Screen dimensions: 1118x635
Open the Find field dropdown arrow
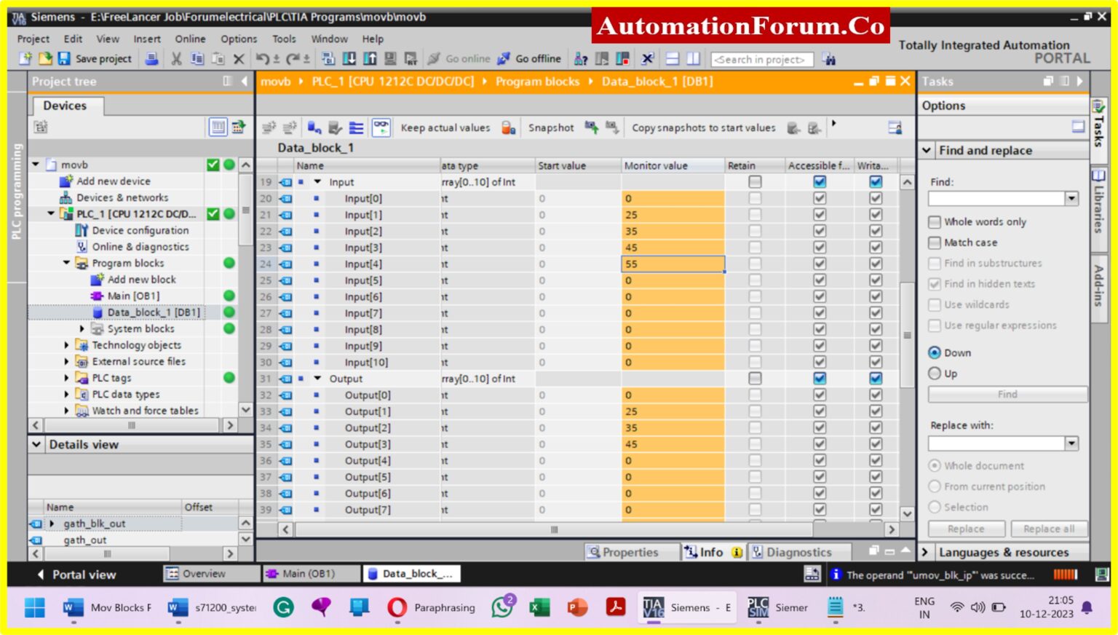click(x=1071, y=198)
